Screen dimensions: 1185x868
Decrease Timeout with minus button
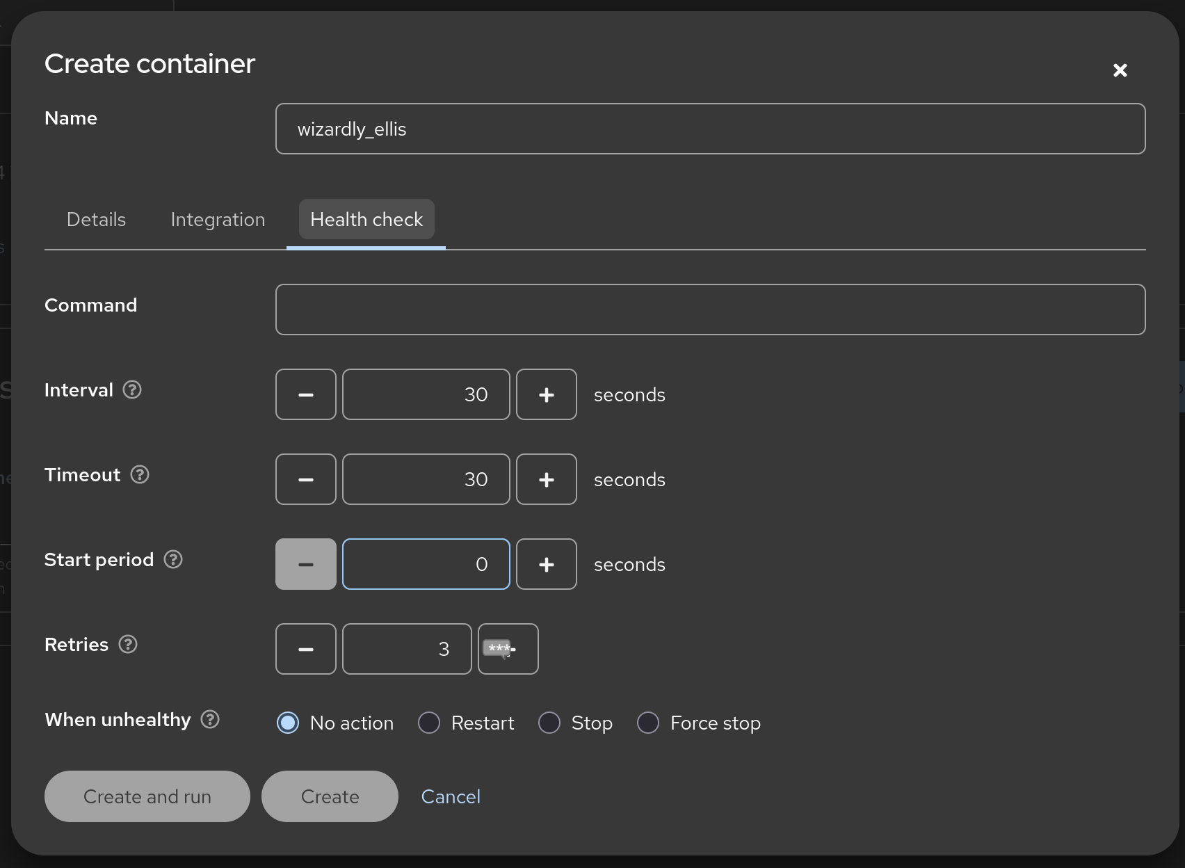(x=306, y=479)
